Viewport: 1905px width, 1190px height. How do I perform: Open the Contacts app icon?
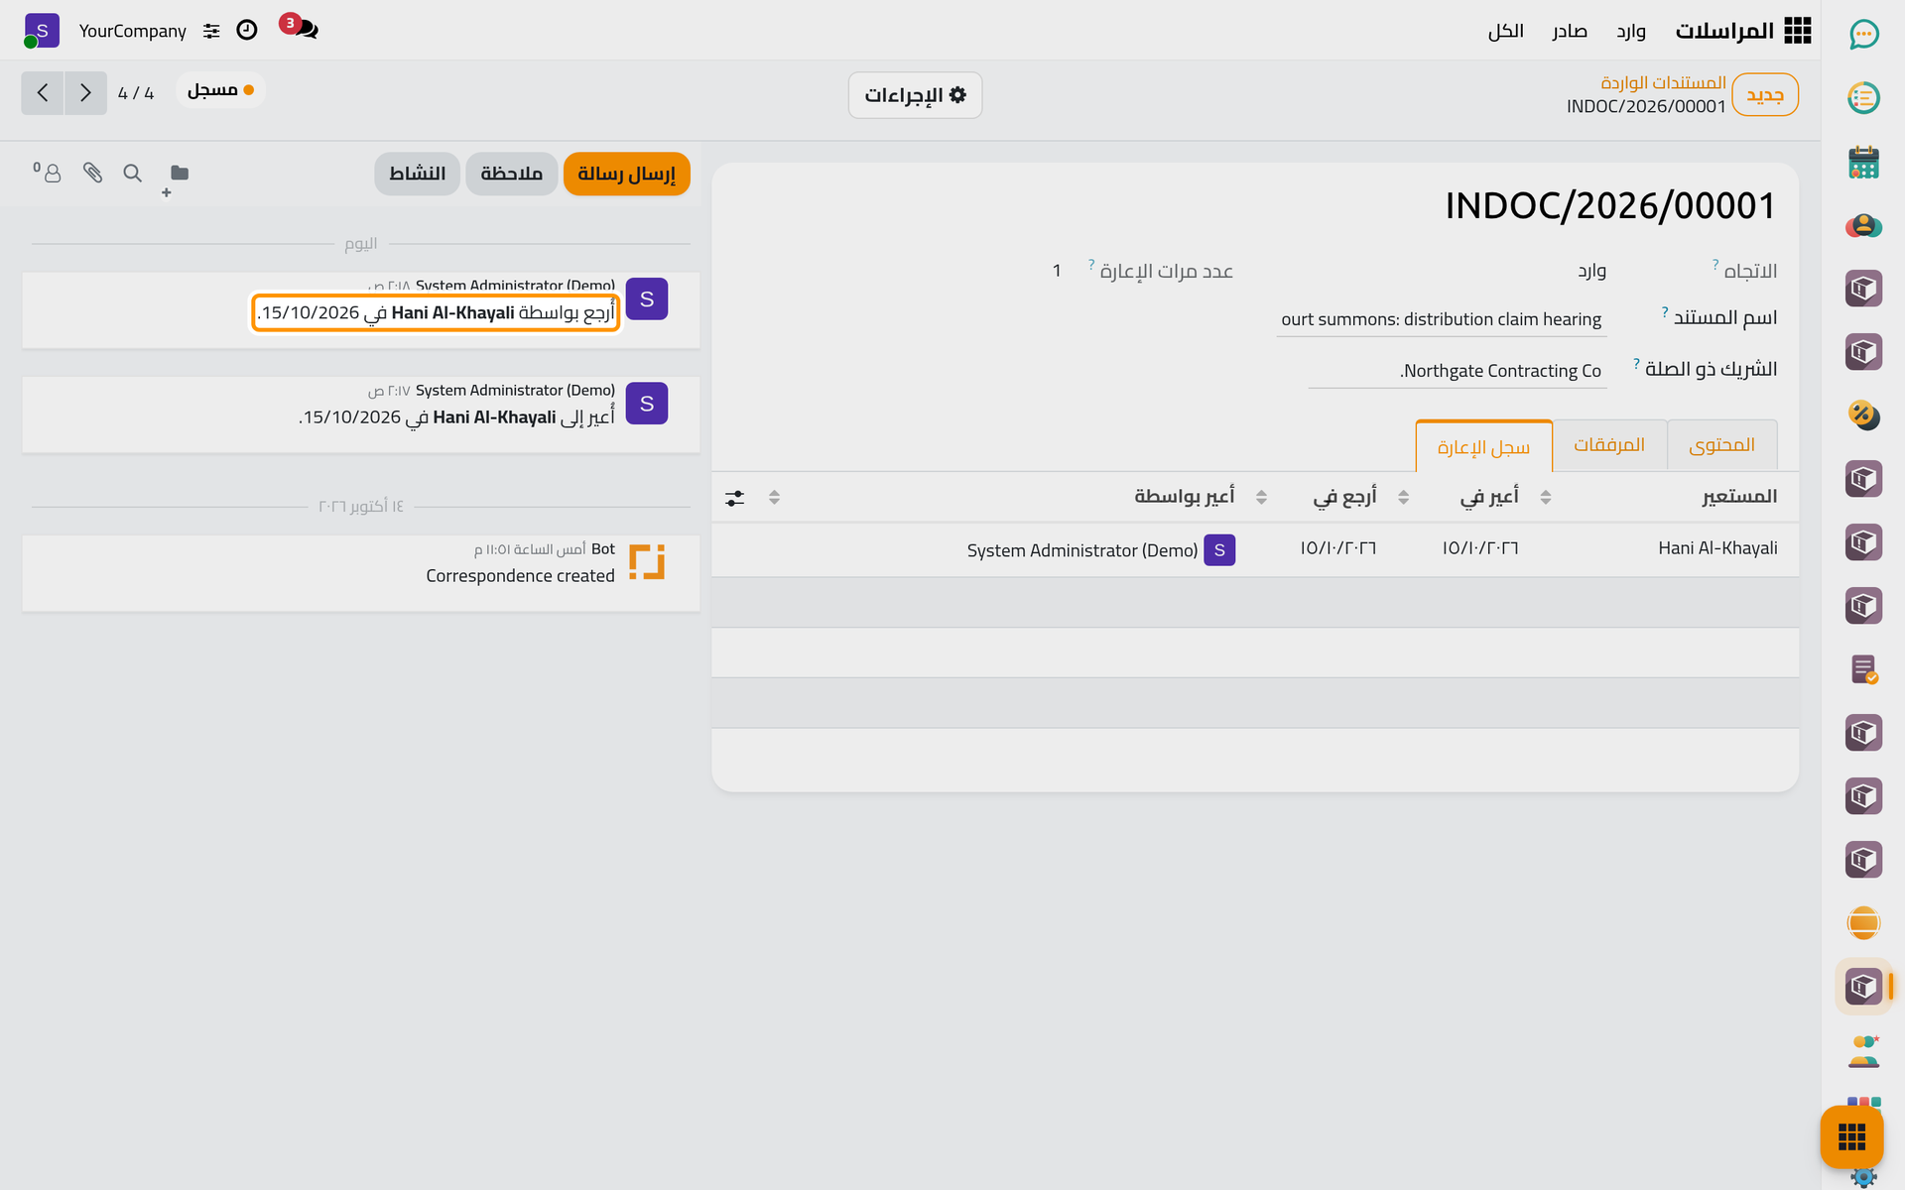[1863, 225]
